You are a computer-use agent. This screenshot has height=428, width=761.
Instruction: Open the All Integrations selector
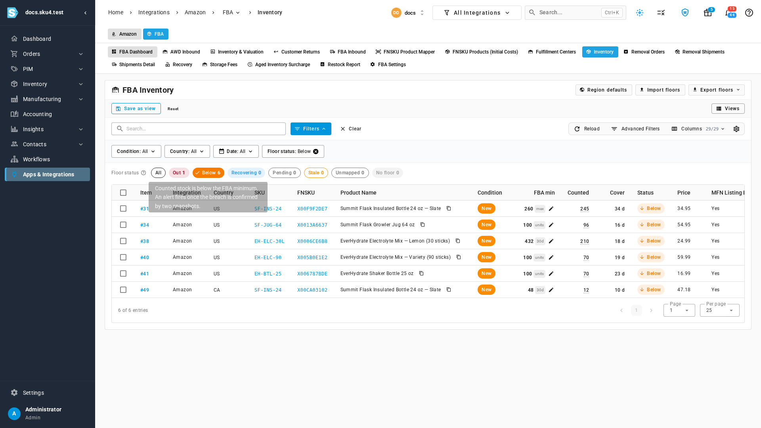tap(477, 13)
